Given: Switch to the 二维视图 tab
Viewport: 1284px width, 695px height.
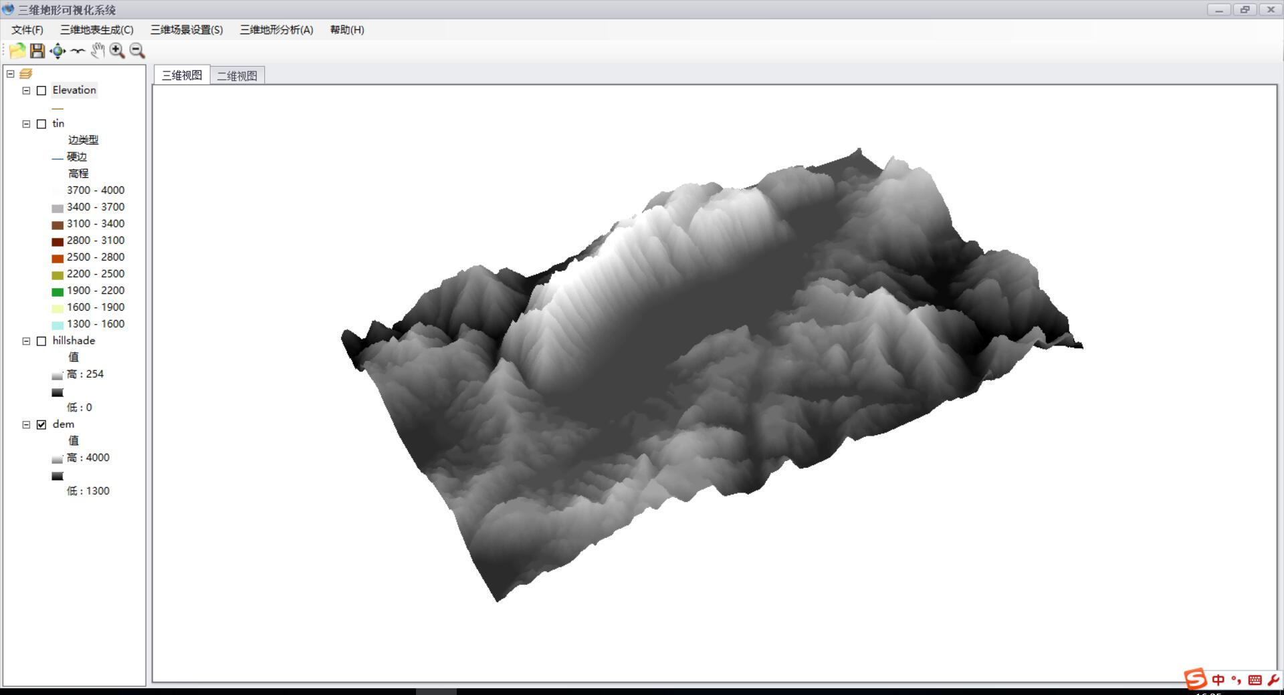Looking at the screenshot, I should pyautogui.click(x=237, y=76).
